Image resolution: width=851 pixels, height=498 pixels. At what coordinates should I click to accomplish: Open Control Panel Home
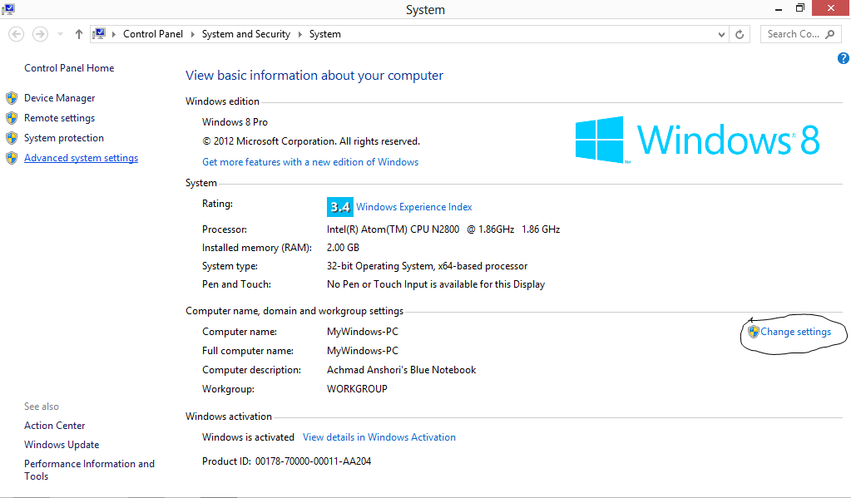pyautogui.click(x=69, y=68)
